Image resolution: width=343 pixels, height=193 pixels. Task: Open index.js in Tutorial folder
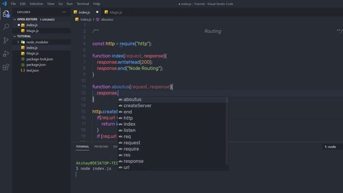[32, 48]
